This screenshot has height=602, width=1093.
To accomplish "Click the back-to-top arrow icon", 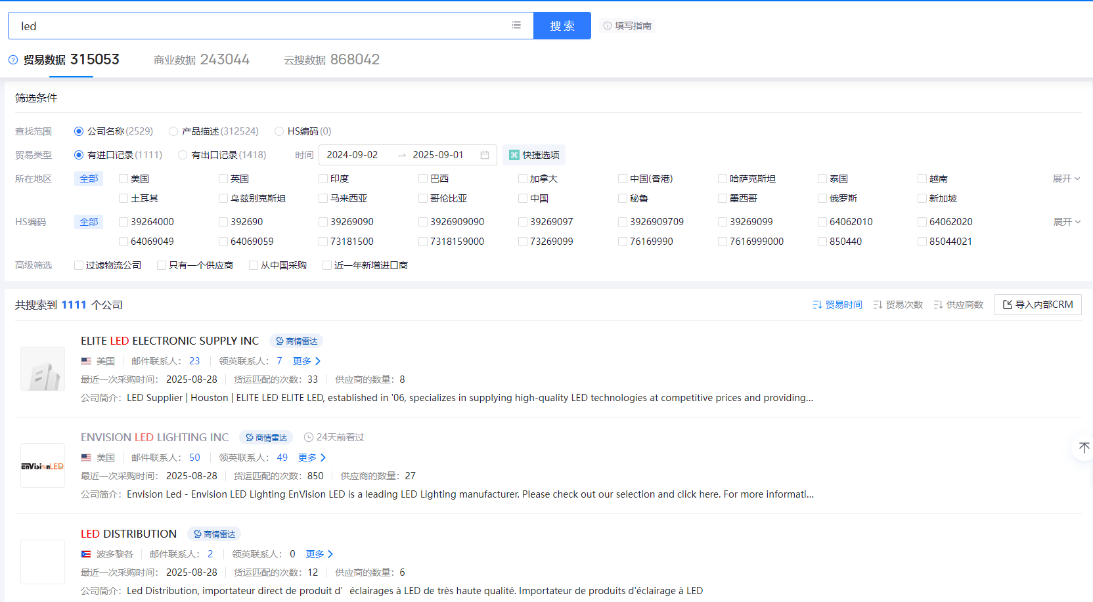I will 1083,447.
